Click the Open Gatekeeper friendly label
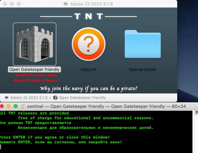Screen dimensions: 198x153 pyautogui.click(x=34, y=70)
